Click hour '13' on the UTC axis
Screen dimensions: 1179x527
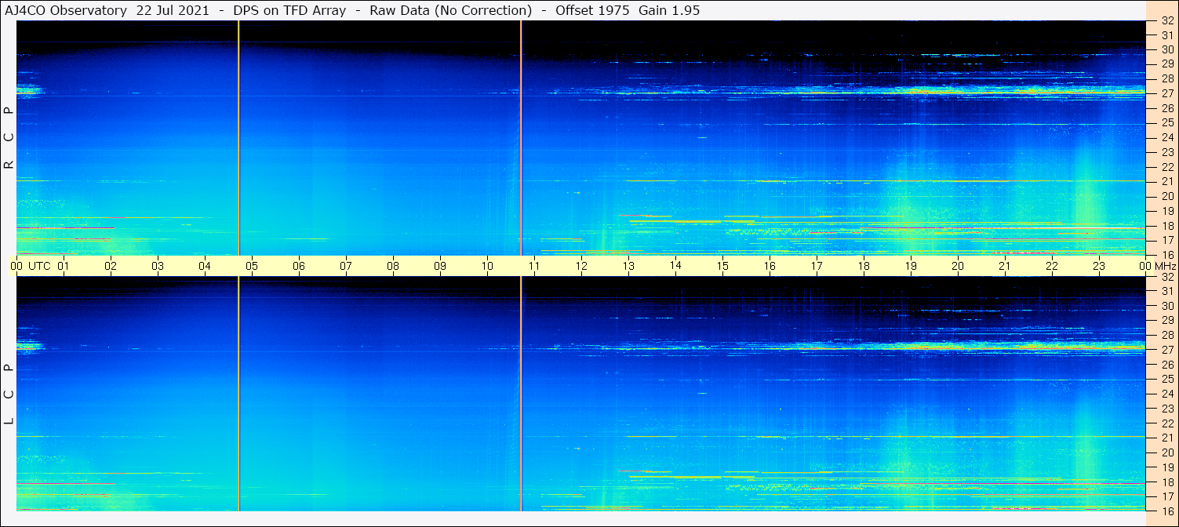628,266
